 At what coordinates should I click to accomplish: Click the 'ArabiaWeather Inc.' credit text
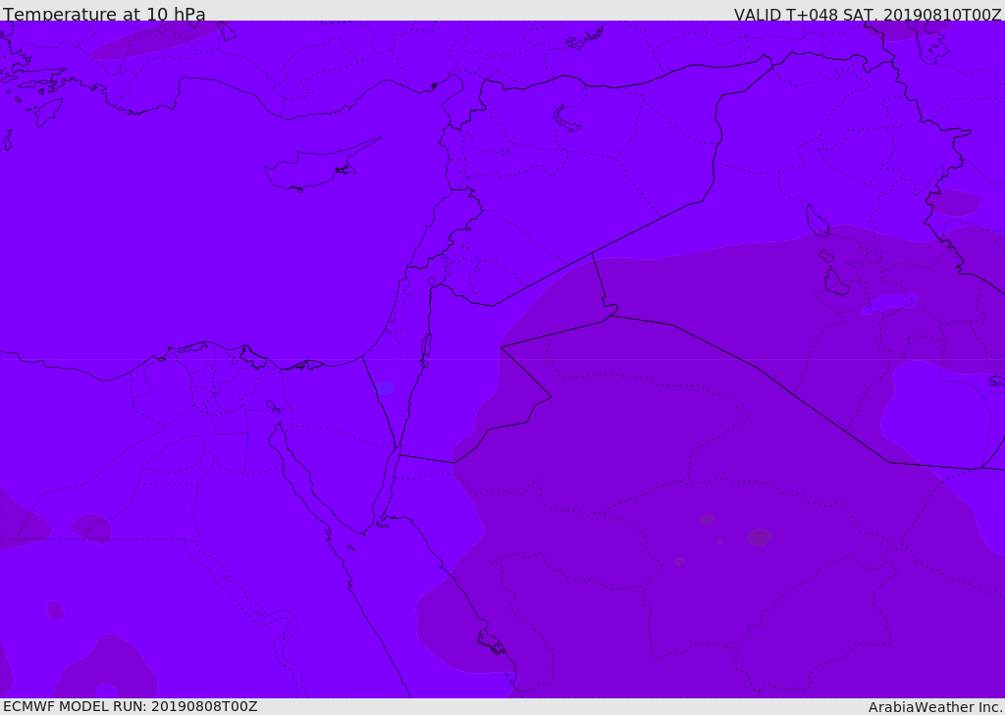[x=935, y=707]
